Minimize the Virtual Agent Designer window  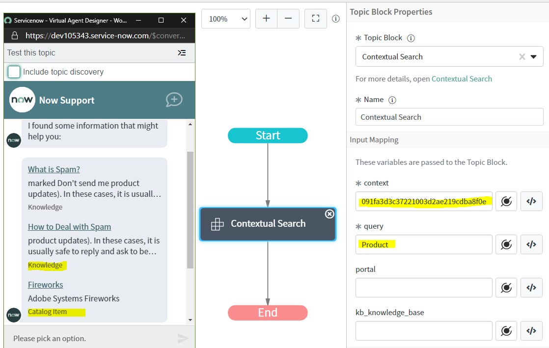pyautogui.click(x=138, y=20)
